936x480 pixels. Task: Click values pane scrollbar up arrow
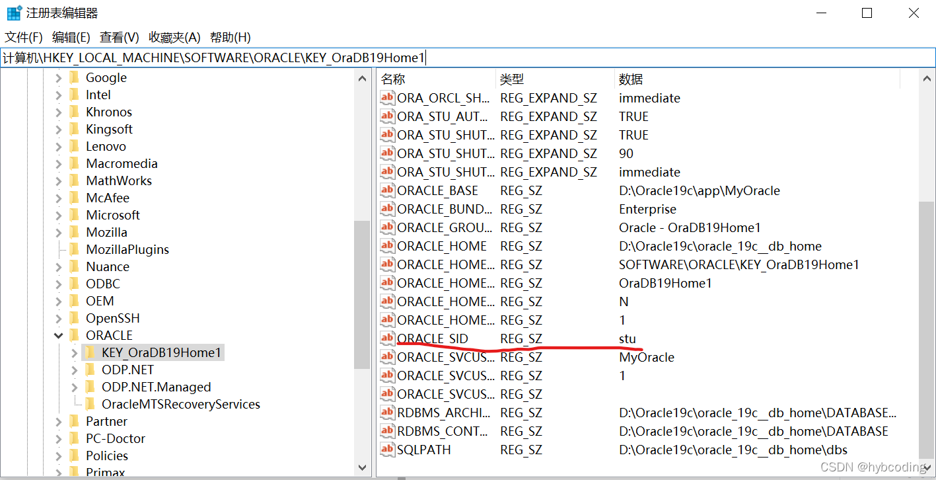(927, 79)
